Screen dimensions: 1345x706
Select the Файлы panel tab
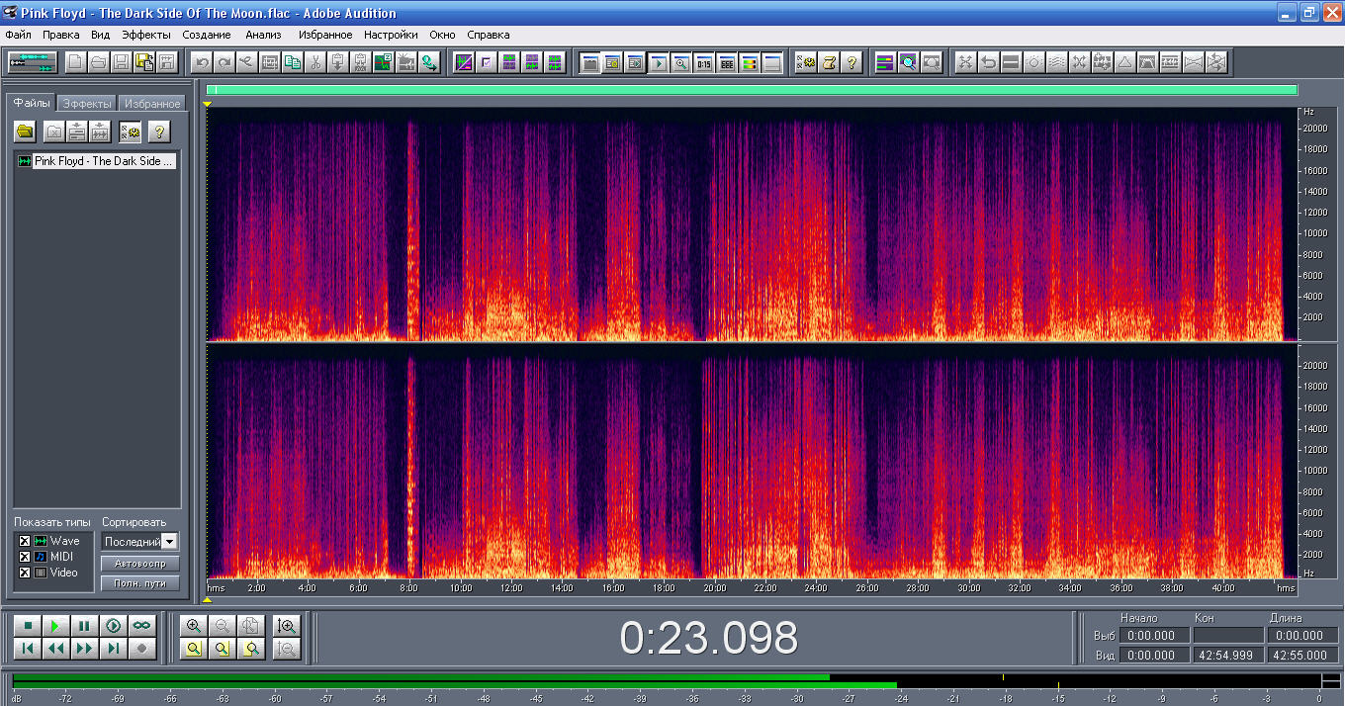point(32,103)
